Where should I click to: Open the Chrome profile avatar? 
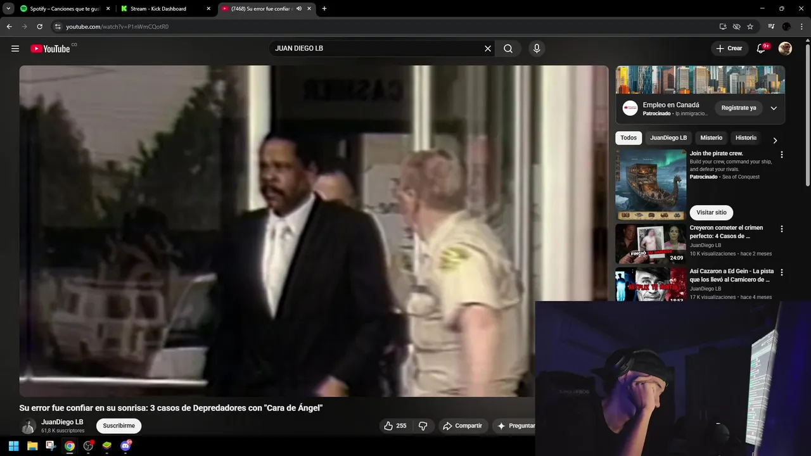[x=786, y=27]
